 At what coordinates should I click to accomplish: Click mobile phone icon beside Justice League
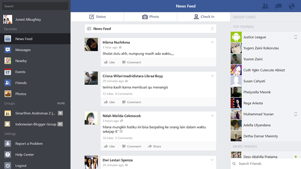(x=295, y=37)
